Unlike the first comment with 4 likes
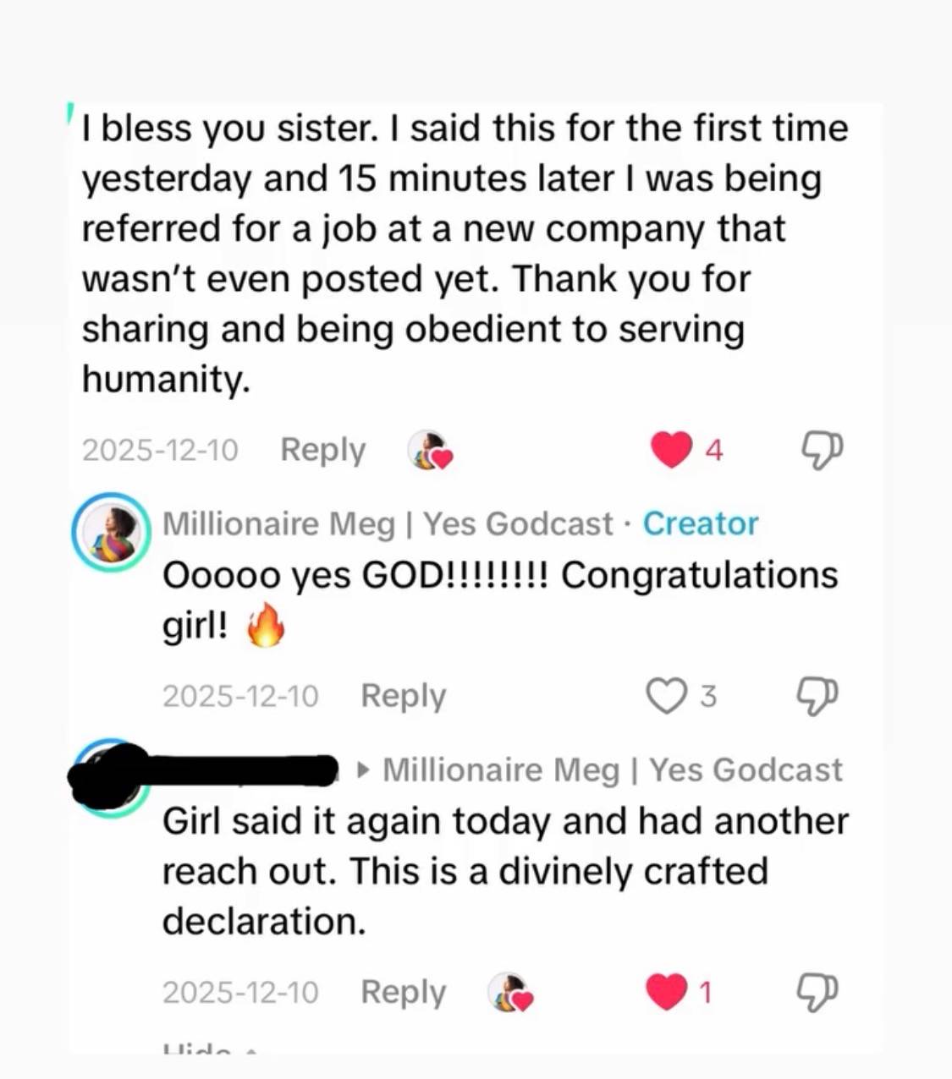The height and width of the screenshot is (1079, 952). pos(672,449)
